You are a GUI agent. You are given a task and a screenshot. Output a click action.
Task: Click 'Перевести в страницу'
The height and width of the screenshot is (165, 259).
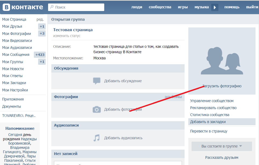(208, 131)
